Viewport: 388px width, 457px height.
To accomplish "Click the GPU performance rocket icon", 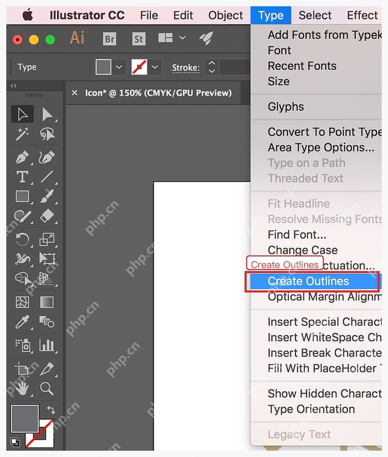I will [207, 38].
